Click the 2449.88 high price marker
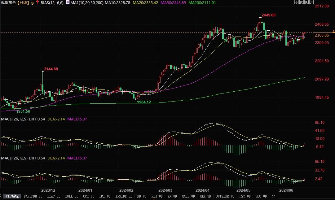This screenshot has width=335, height=200. (268, 15)
